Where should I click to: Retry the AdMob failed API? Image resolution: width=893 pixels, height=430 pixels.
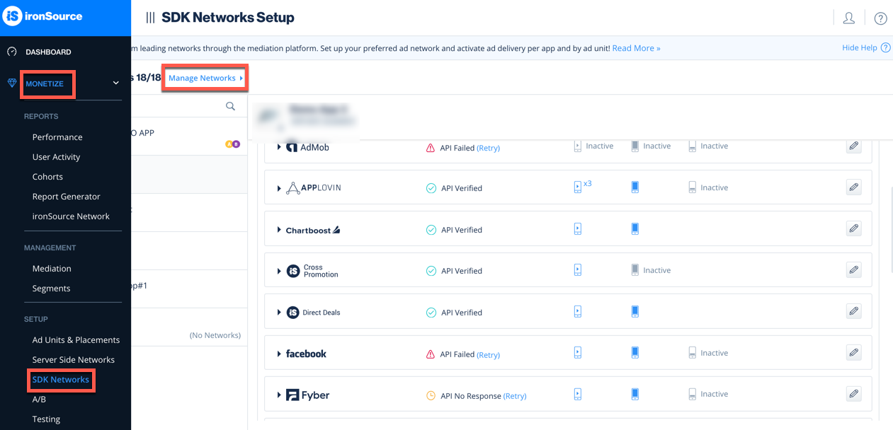pos(488,148)
